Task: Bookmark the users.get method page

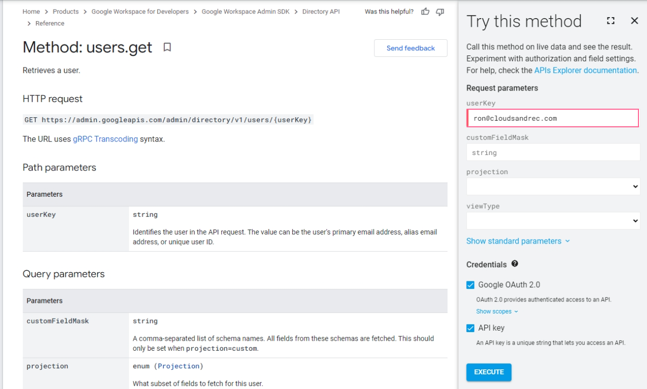Action: tap(167, 47)
